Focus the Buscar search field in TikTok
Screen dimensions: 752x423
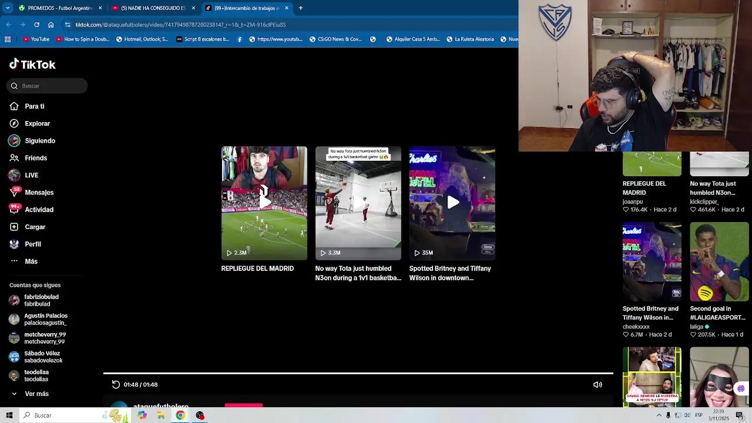point(47,86)
